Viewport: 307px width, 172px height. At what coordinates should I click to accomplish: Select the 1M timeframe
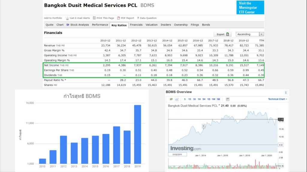pyautogui.click(x=218, y=99)
